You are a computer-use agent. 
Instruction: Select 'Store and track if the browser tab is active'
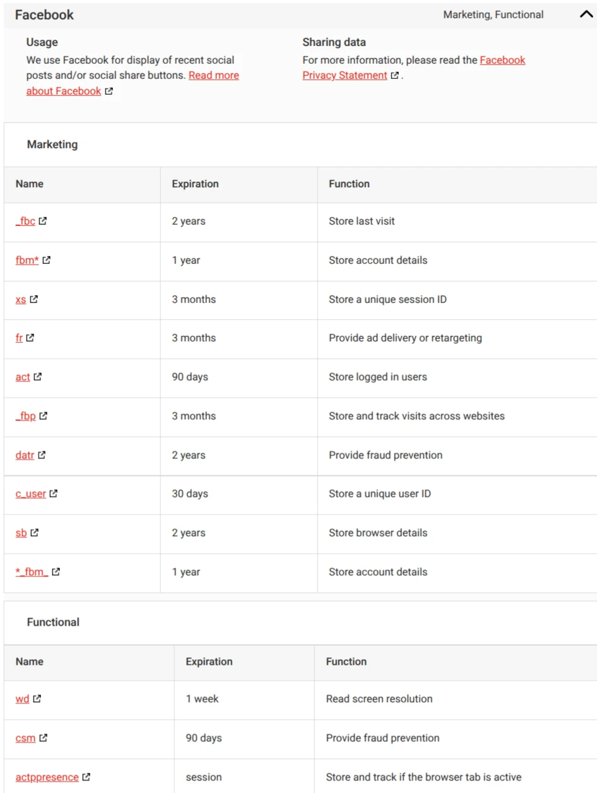coord(423,777)
